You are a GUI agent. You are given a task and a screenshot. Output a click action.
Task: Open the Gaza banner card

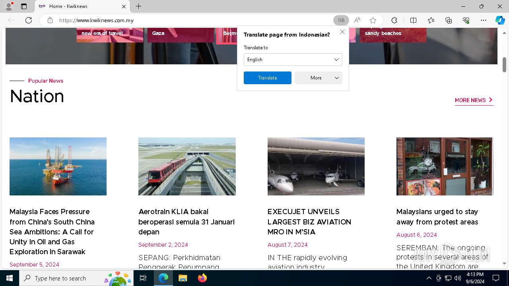pyautogui.click(x=181, y=35)
